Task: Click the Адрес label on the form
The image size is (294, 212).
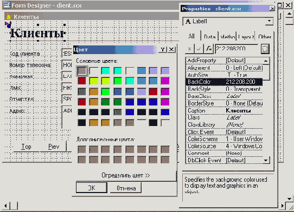Action: pyautogui.click(x=17, y=111)
